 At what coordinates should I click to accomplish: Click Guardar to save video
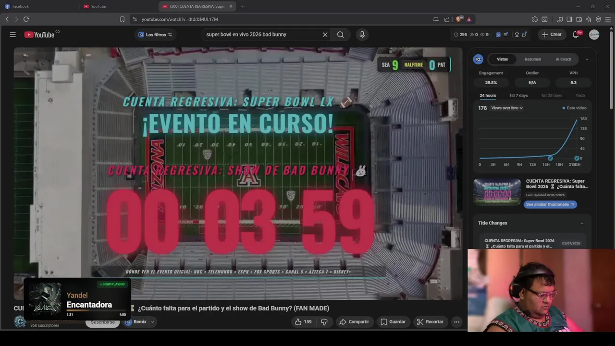(393, 322)
